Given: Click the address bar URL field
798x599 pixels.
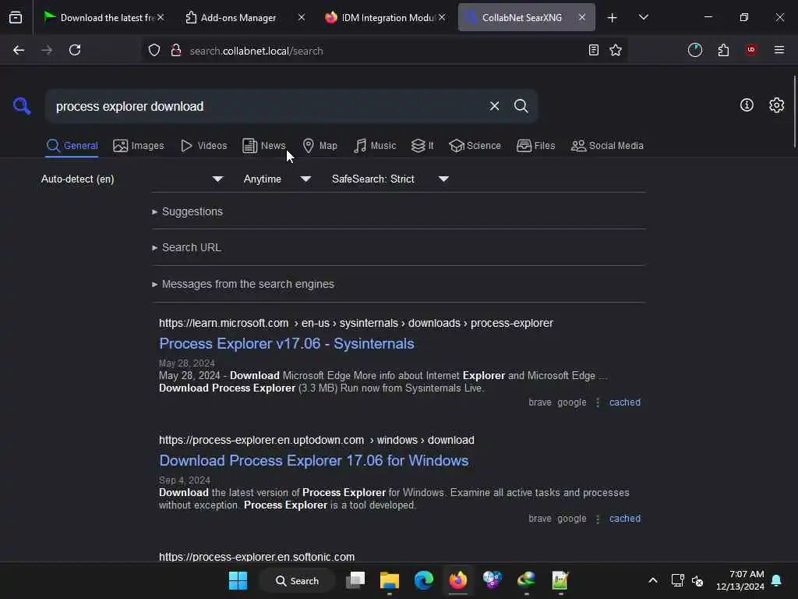Looking at the screenshot, I should click(384, 51).
